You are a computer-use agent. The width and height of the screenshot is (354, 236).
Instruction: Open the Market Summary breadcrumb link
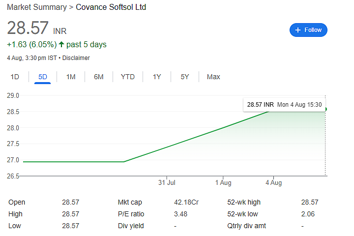tap(37, 7)
